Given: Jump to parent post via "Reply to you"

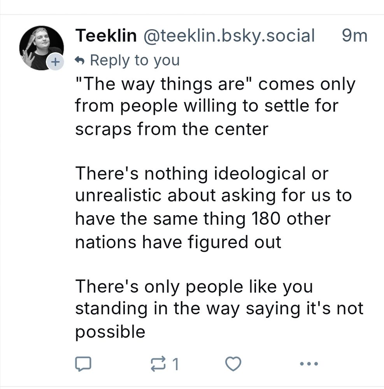Looking at the screenshot, I should [134, 60].
